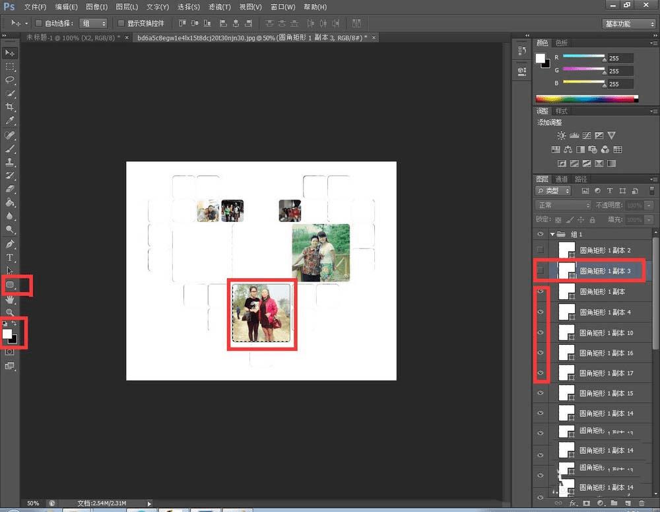Hide the 圆角矩形 1 副本 4 layer
660x512 pixels.
pos(541,312)
